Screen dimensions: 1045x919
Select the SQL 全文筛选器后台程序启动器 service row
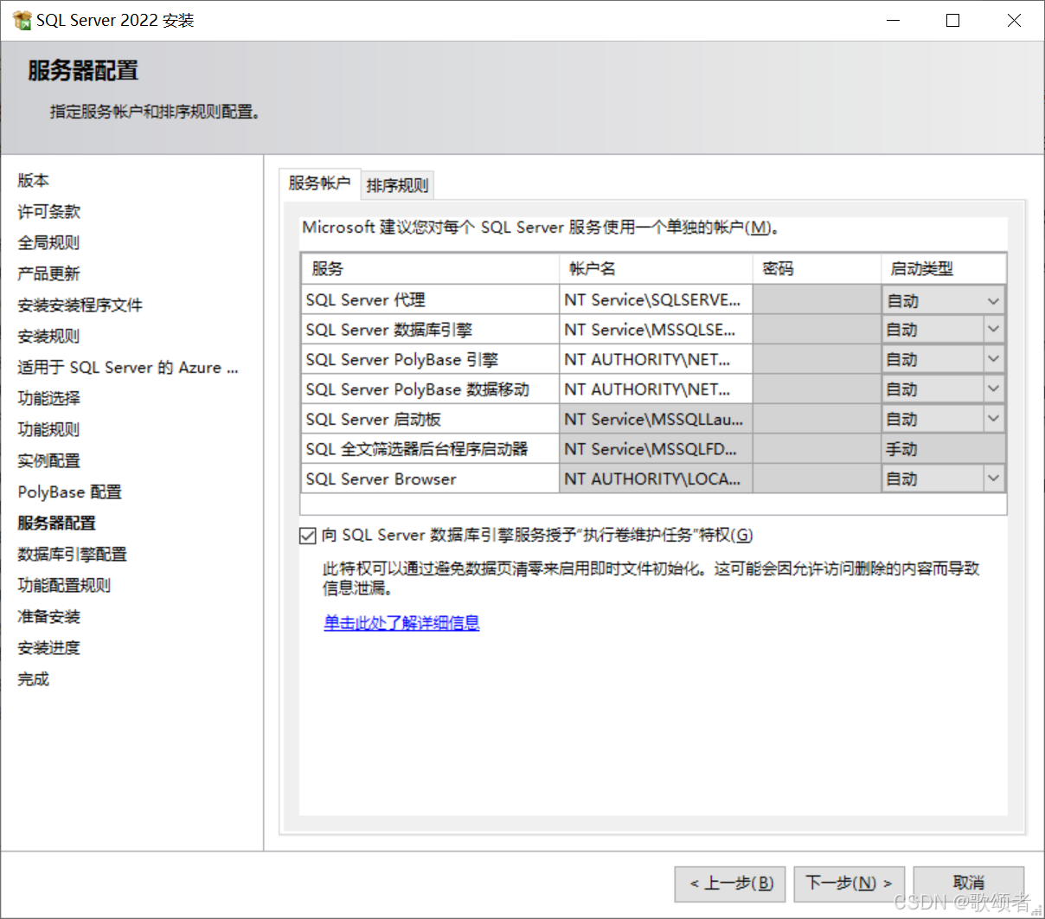coord(430,449)
